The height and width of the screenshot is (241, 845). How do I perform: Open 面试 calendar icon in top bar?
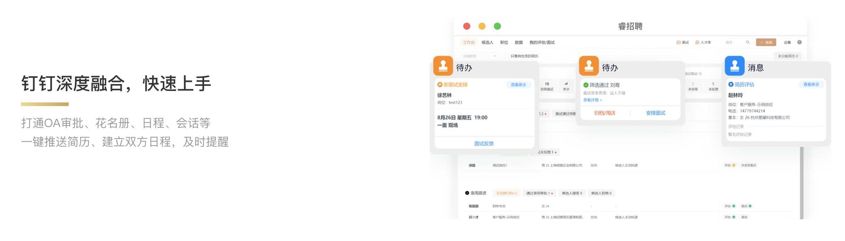click(679, 42)
